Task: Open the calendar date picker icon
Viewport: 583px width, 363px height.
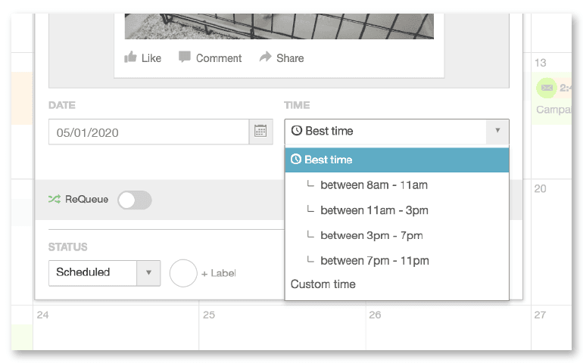Action: click(260, 132)
